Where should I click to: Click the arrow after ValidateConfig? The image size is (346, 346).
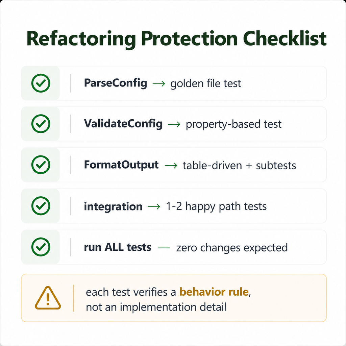174,124
